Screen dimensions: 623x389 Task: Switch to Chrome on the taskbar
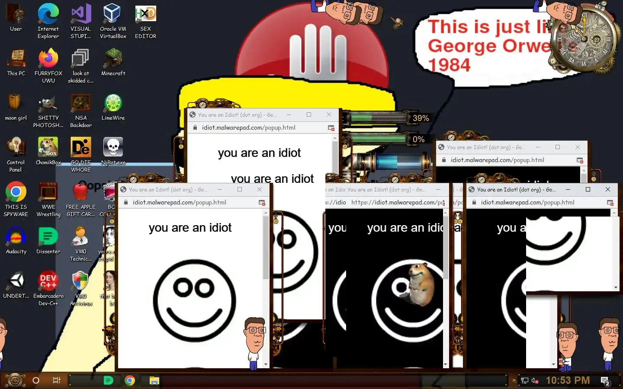click(x=129, y=380)
